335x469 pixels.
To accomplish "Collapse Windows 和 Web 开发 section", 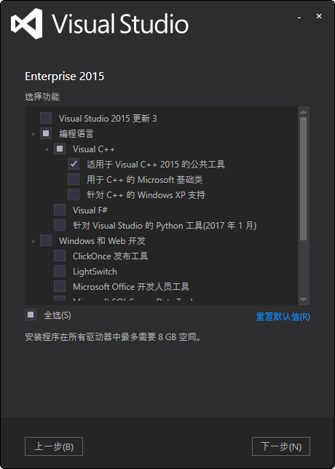I will pyautogui.click(x=33, y=241).
